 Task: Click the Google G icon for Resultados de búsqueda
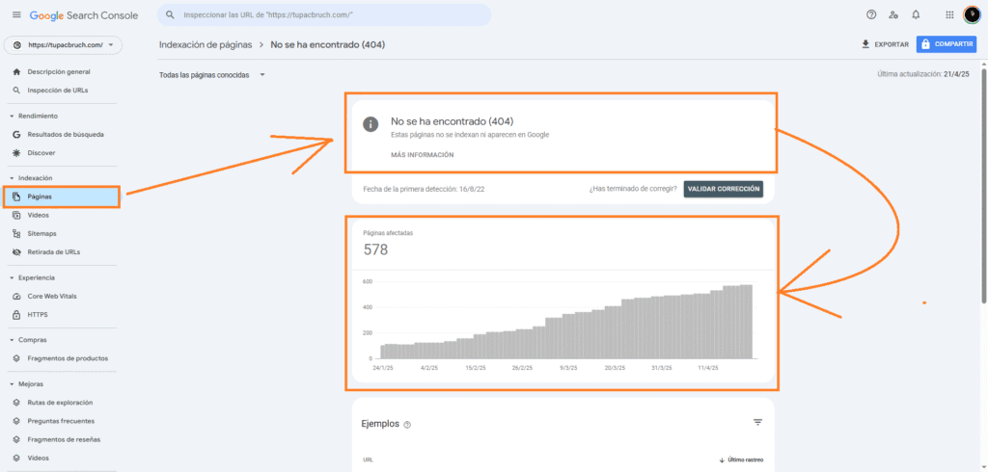[17, 134]
